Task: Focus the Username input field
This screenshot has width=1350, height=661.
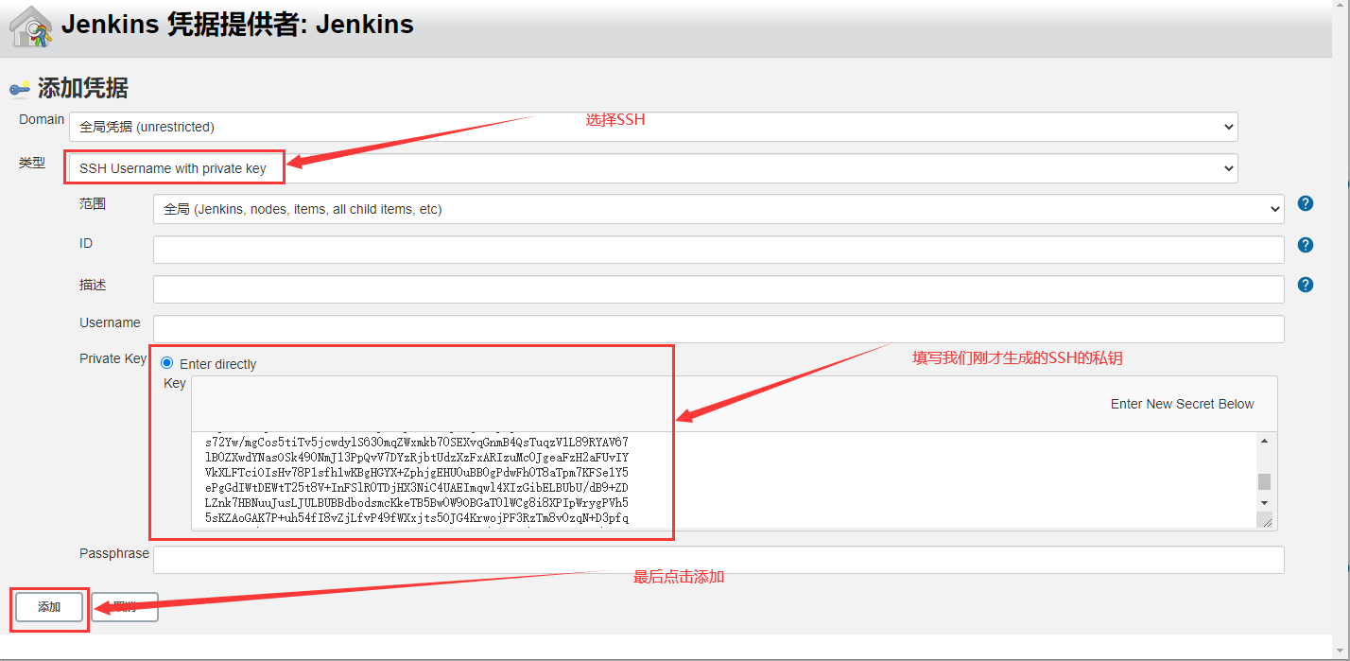Action: [718, 329]
